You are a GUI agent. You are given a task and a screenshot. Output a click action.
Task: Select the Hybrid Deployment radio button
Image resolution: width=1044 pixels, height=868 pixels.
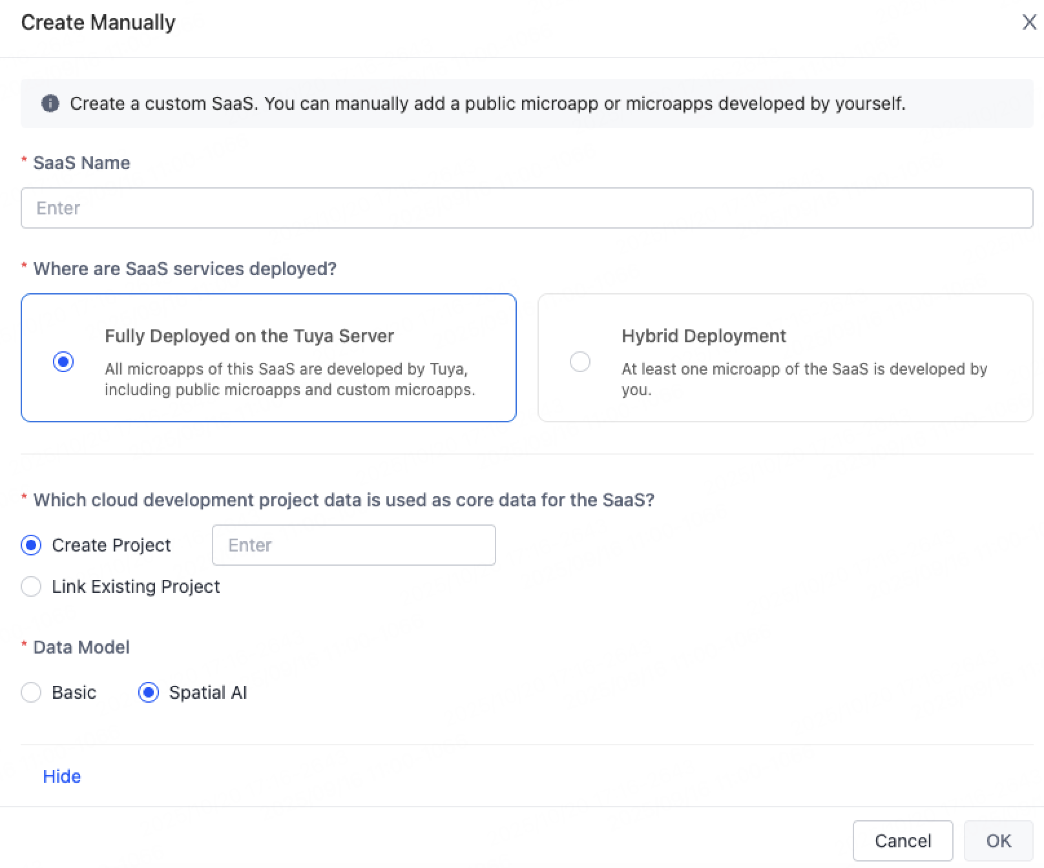[x=579, y=362]
